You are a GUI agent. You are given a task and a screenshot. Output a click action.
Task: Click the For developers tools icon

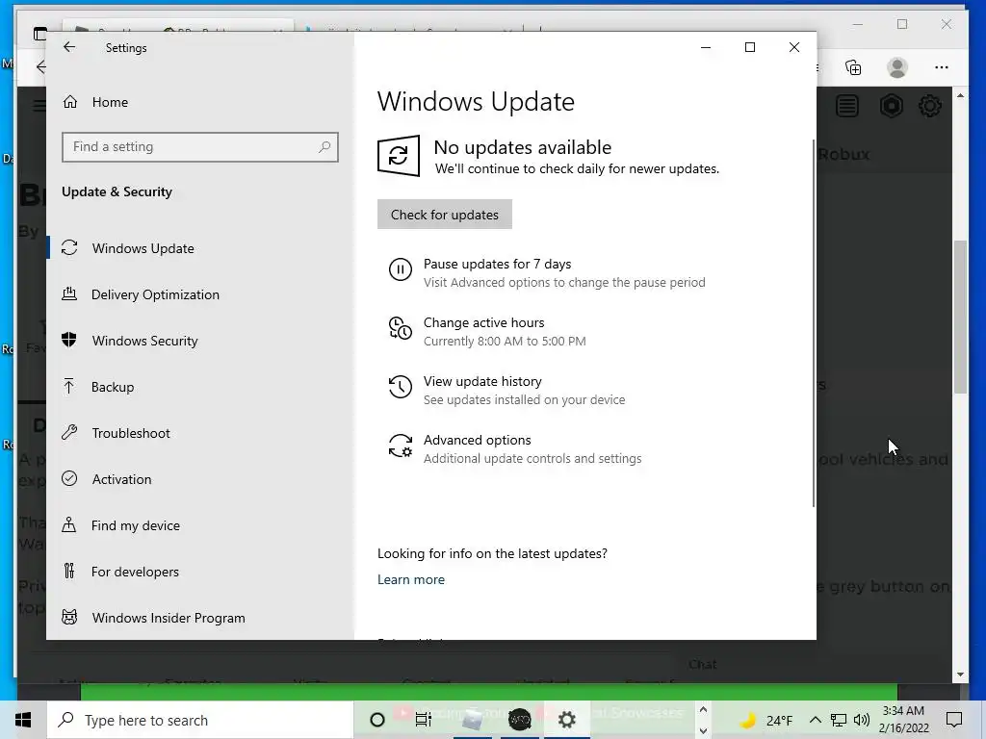pyautogui.click(x=69, y=571)
